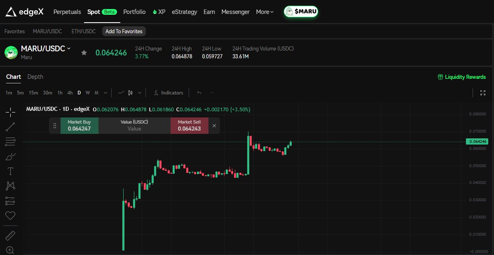Click the 24H High value 0.064878
The width and height of the screenshot is (494, 255).
[x=182, y=57]
